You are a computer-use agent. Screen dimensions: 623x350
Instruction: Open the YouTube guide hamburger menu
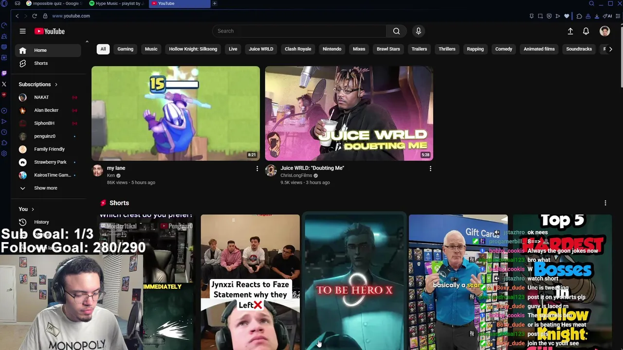coord(22,31)
